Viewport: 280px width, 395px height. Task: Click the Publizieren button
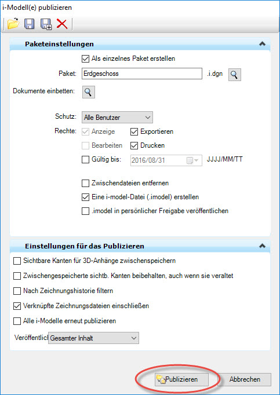(181, 379)
